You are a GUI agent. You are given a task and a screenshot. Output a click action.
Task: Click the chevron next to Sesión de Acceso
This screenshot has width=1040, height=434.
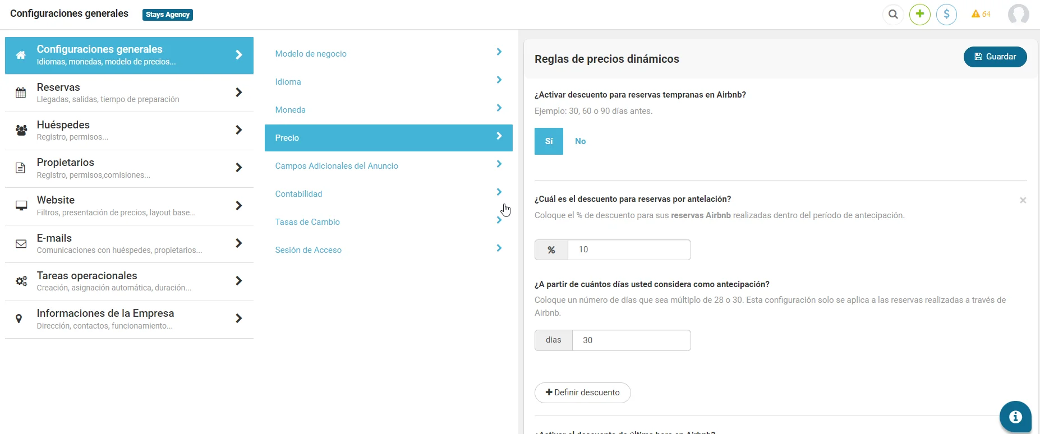pos(499,248)
